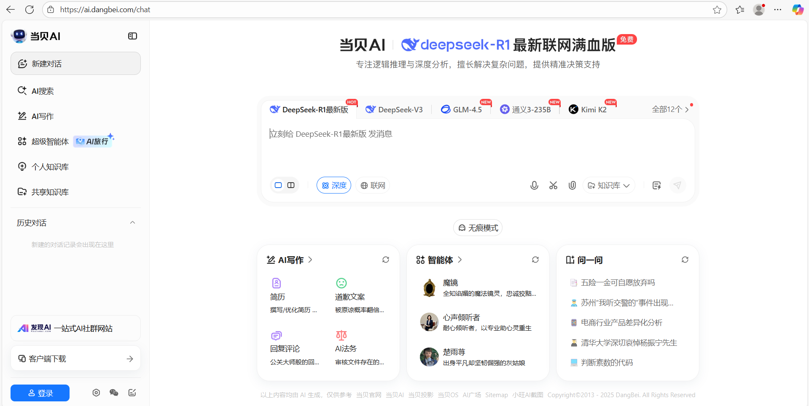This screenshot has height=406, width=809.
Task: Open the 道歉文案 writing template
Action: tap(360, 296)
